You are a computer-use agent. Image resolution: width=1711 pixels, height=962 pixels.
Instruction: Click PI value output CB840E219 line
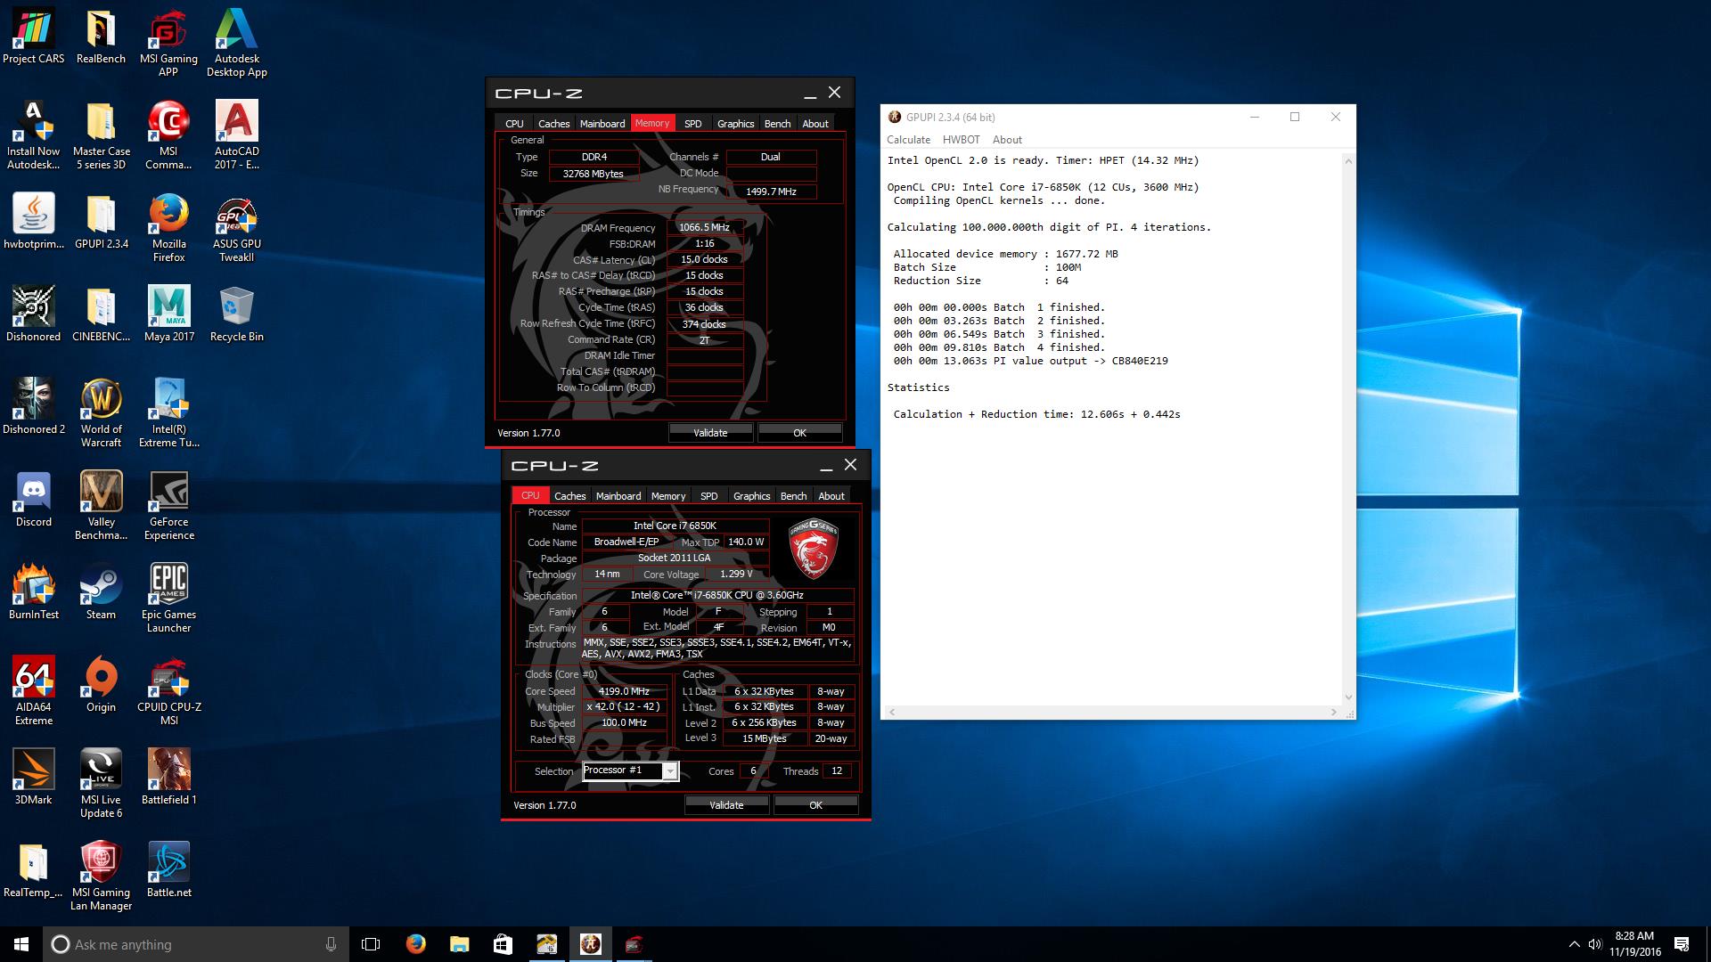click(x=1030, y=361)
